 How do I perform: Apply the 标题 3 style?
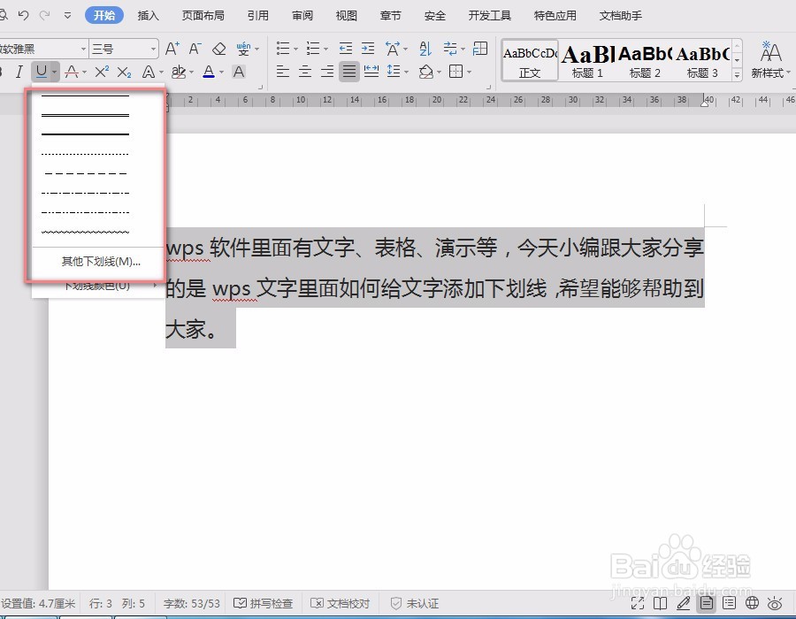(702, 61)
